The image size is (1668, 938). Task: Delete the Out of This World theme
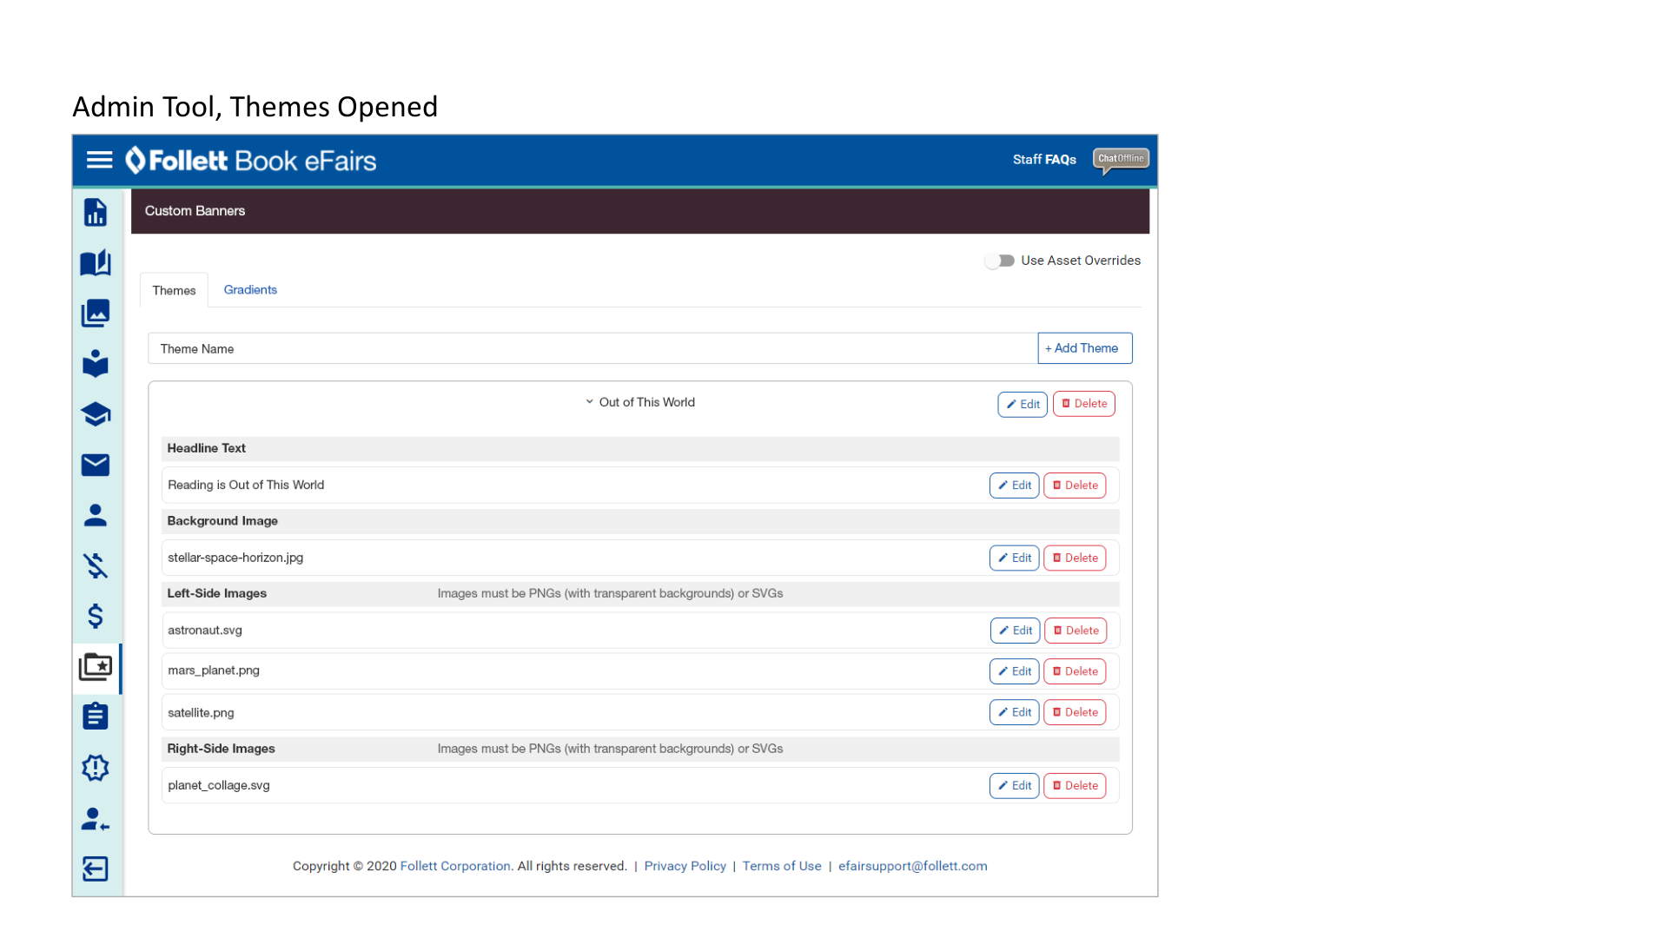[x=1084, y=404]
